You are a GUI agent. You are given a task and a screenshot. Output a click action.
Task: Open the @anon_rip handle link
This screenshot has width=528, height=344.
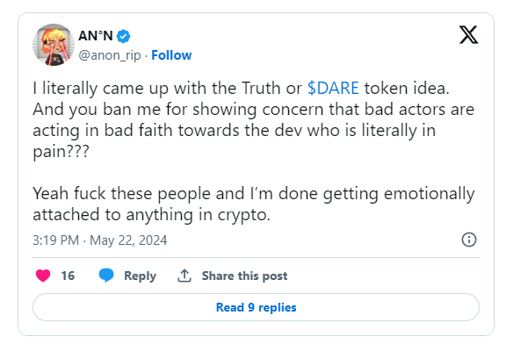click(x=110, y=55)
